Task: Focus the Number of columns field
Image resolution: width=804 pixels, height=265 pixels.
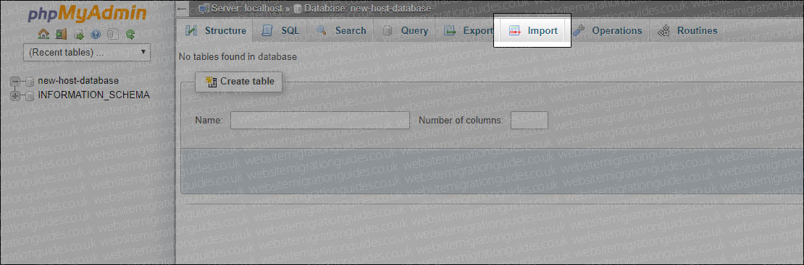Action: point(529,120)
